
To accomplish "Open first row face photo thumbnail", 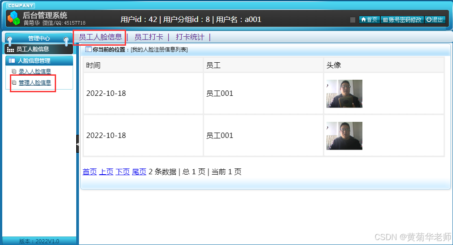I will (x=344, y=94).
